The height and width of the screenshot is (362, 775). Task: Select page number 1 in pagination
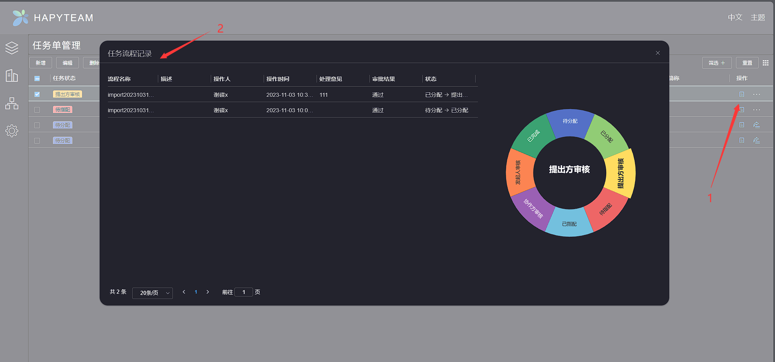(196, 292)
